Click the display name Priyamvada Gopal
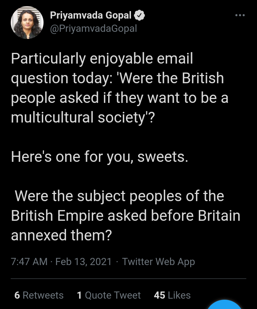Image resolution: width=257 pixels, height=309 pixels. click(x=91, y=15)
